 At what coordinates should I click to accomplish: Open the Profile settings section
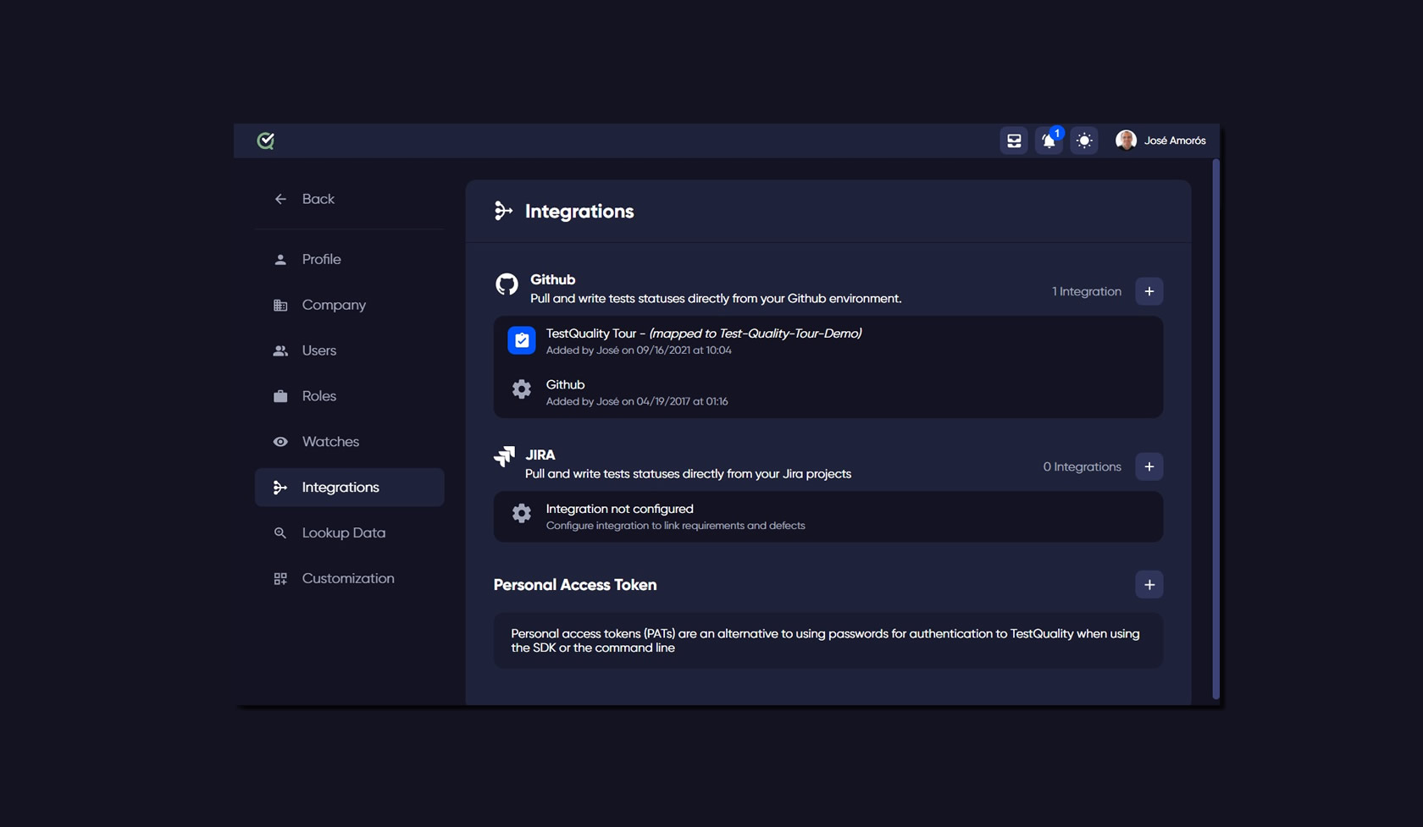pyautogui.click(x=320, y=259)
